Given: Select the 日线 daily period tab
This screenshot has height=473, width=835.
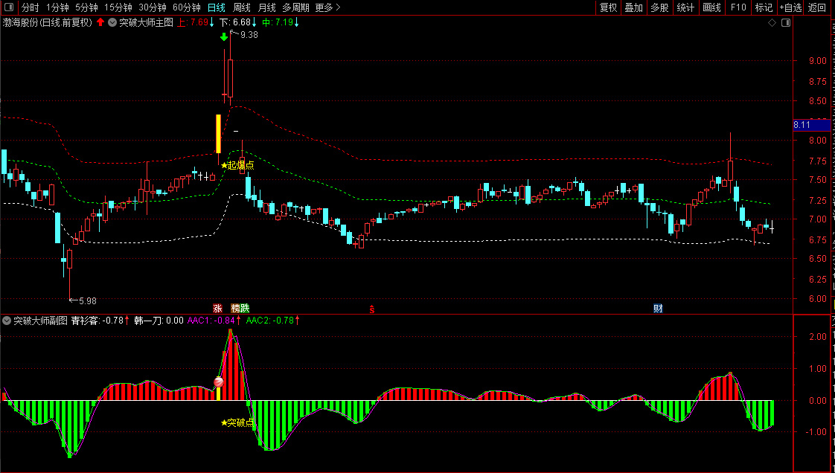Looking at the screenshot, I should click(217, 7).
